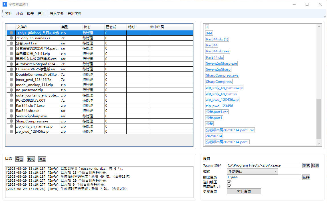327x203 pixels.
Task: Toggle the 递归解压 checkbox
Action: [229, 182]
